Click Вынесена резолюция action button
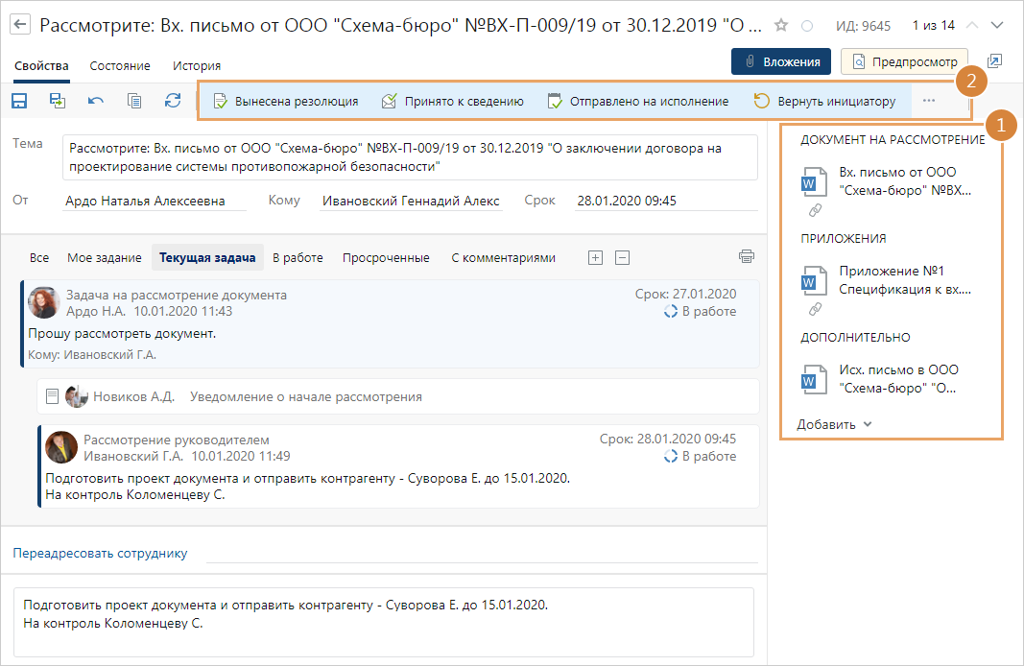Image resolution: width=1024 pixels, height=666 pixels. [x=286, y=101]
